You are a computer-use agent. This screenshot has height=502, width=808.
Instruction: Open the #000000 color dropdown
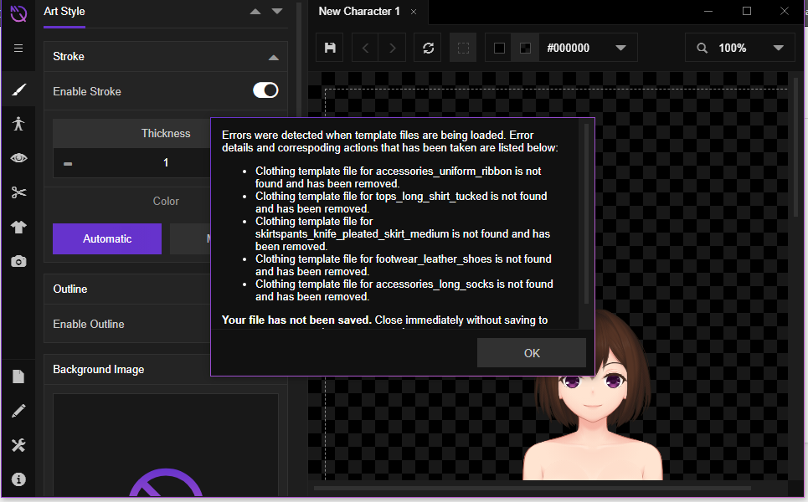point(621,48)
